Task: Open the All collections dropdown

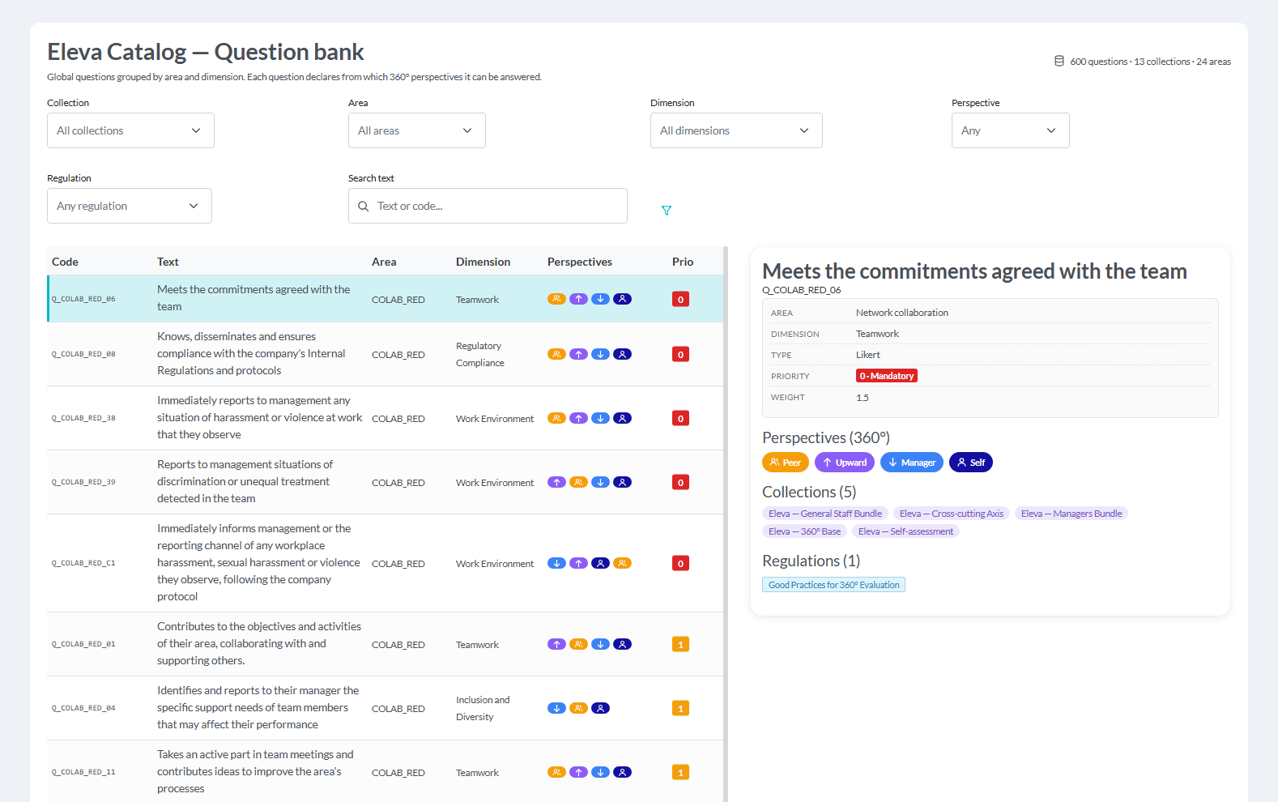Action: point(130,130)
